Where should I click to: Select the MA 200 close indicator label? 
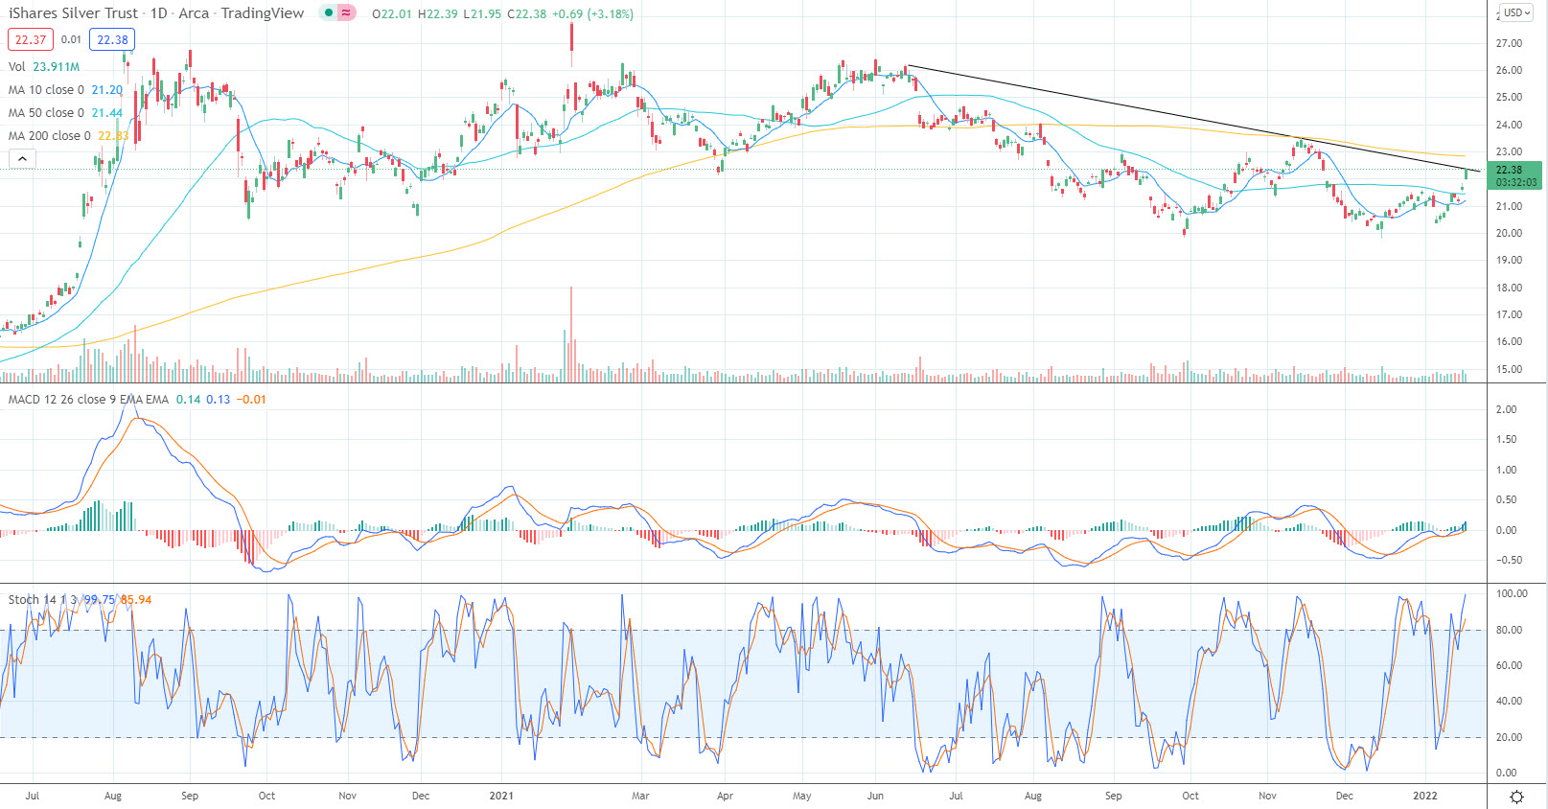pos(68,135)
